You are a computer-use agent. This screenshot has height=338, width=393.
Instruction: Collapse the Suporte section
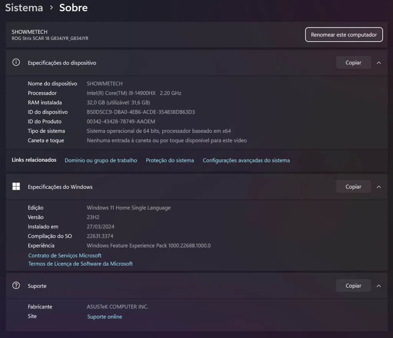point(379,286)
